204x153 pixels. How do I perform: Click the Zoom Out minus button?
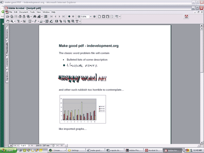point(79,17)
